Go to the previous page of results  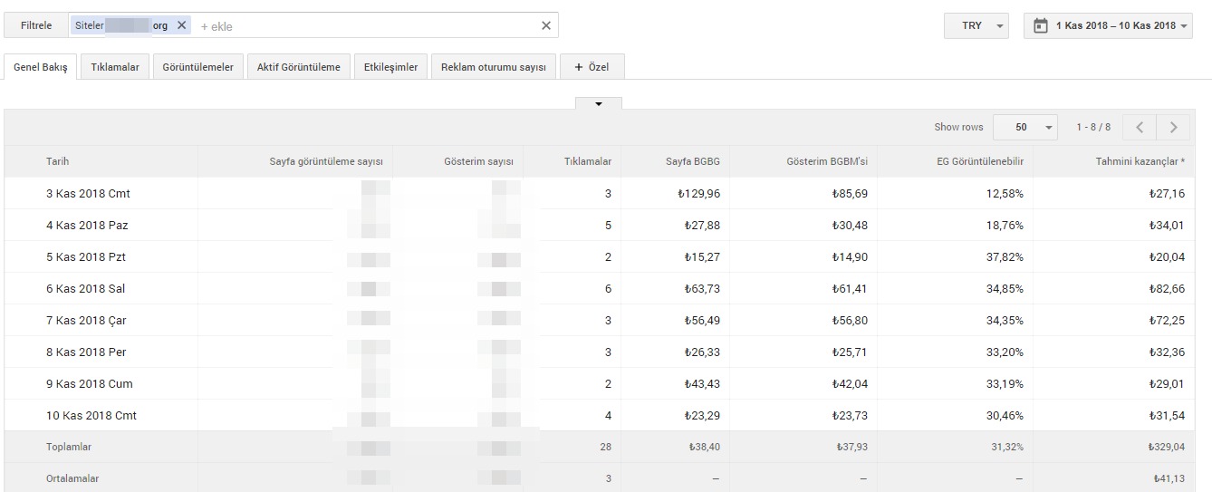(x=1140, y=128)
